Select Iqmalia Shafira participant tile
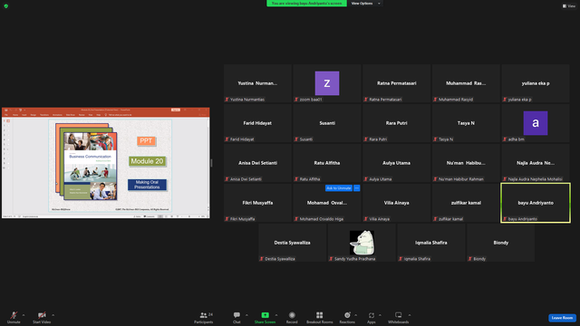 (x=431, y=243)
